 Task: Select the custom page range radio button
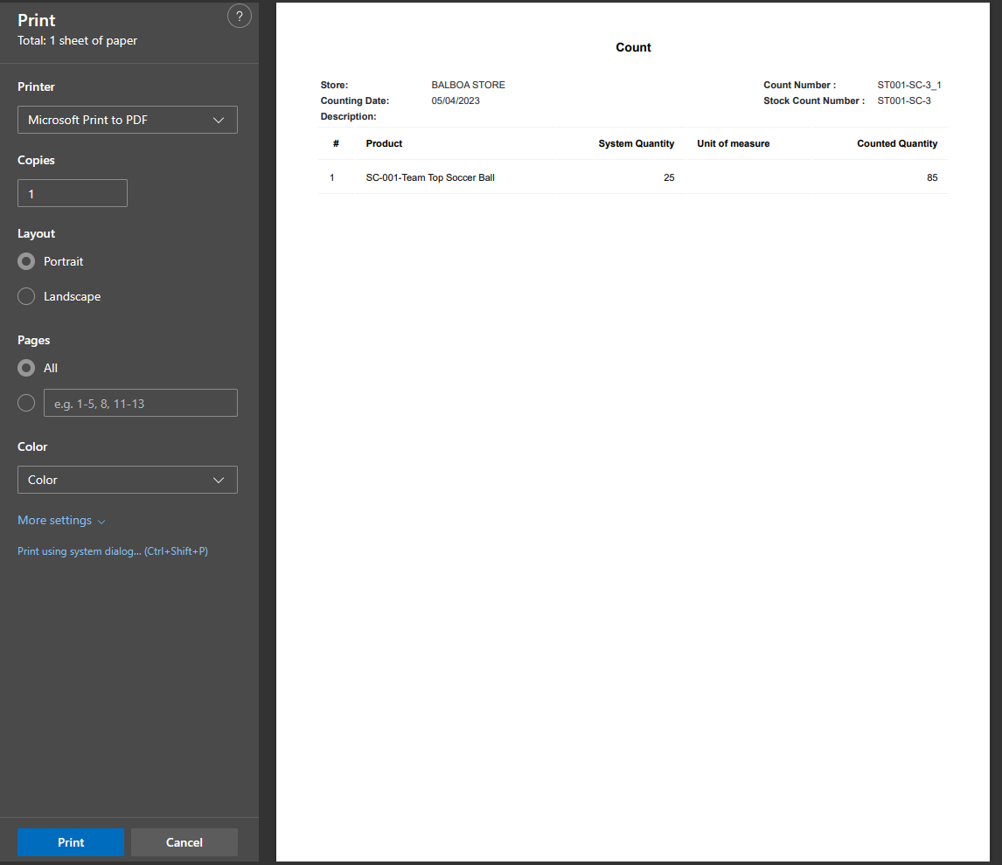pos(26,403)
